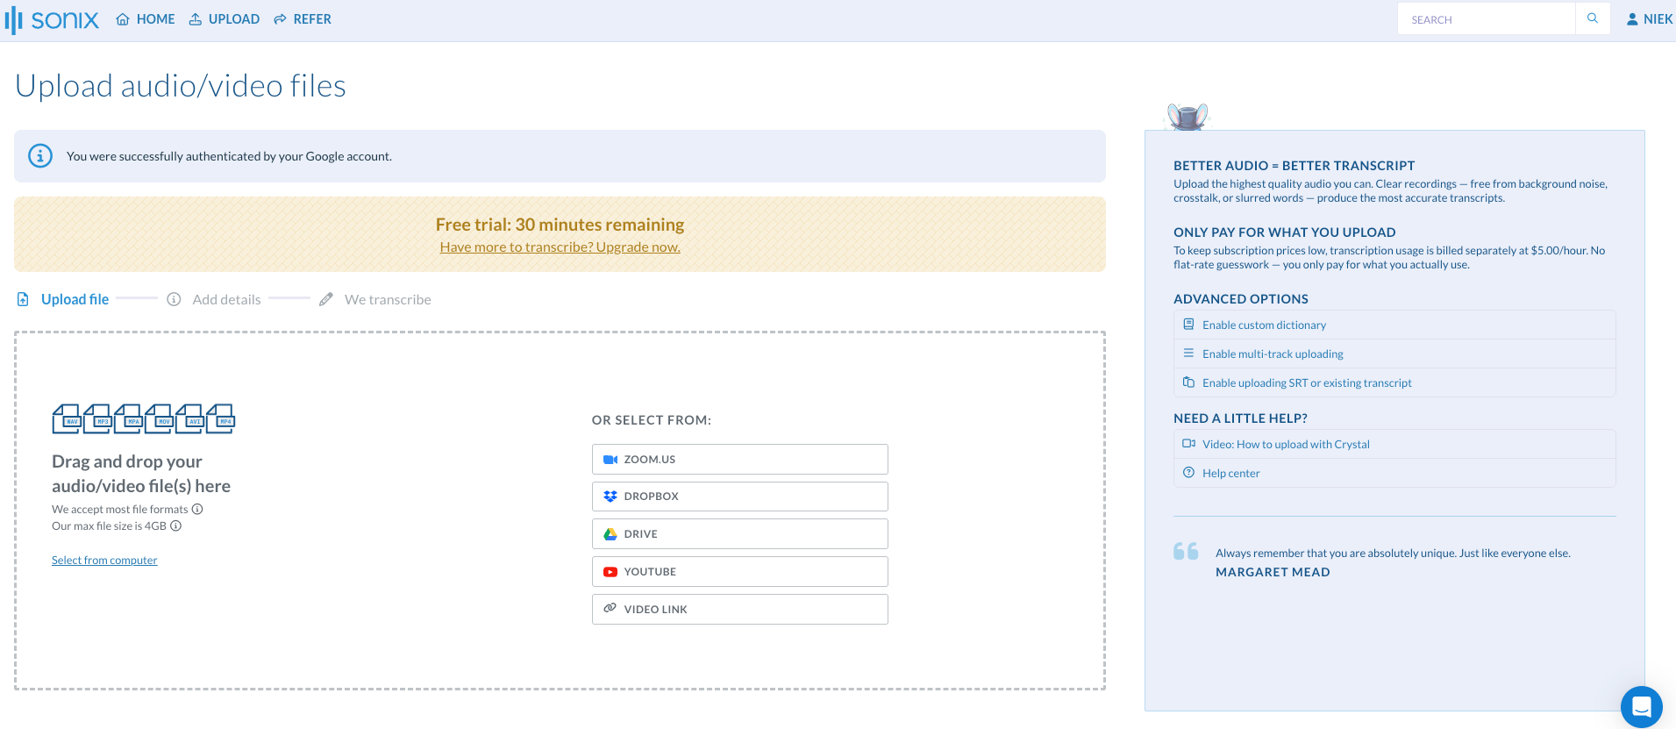Click the file format icons graphic

[143, 419]
